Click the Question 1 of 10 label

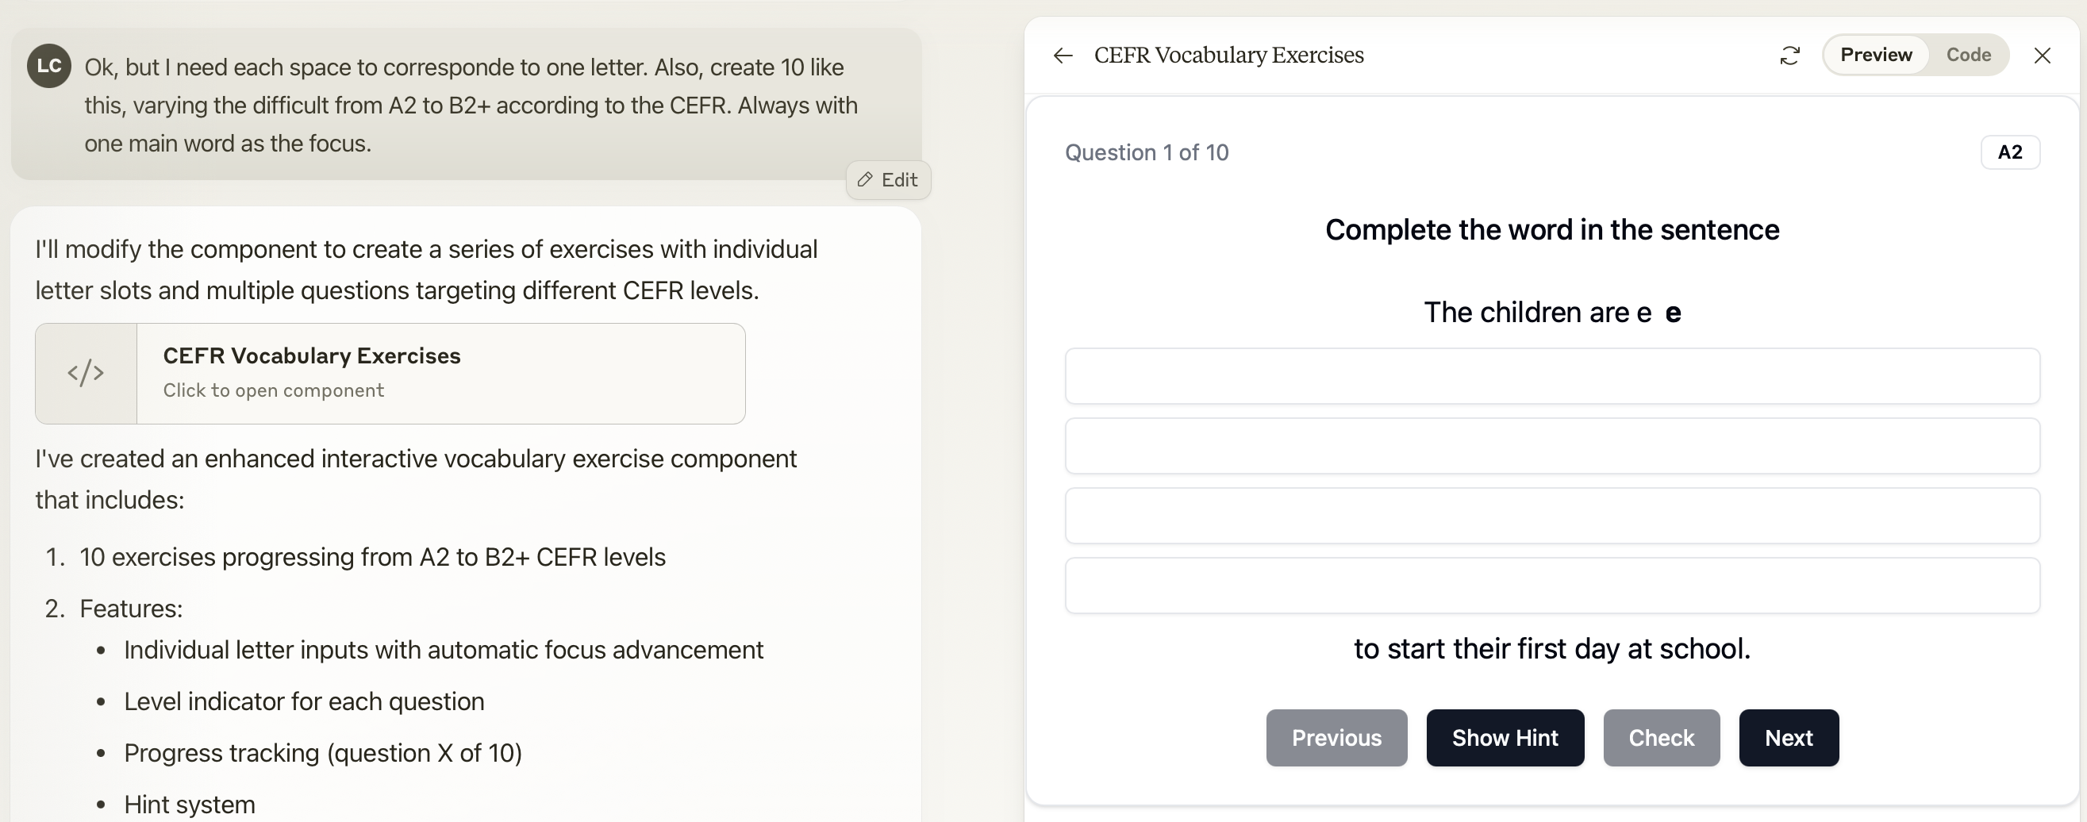click(x=1147, y=152)
